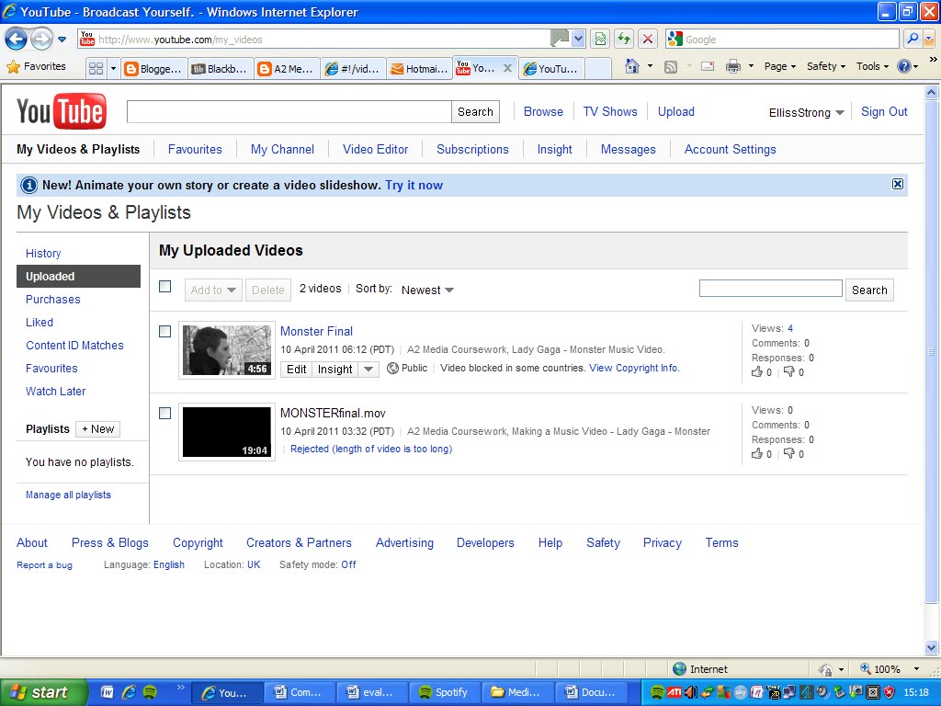This screenshot has height=706, width=941.
Task: Click the YouTube logo
Action: 62,111
